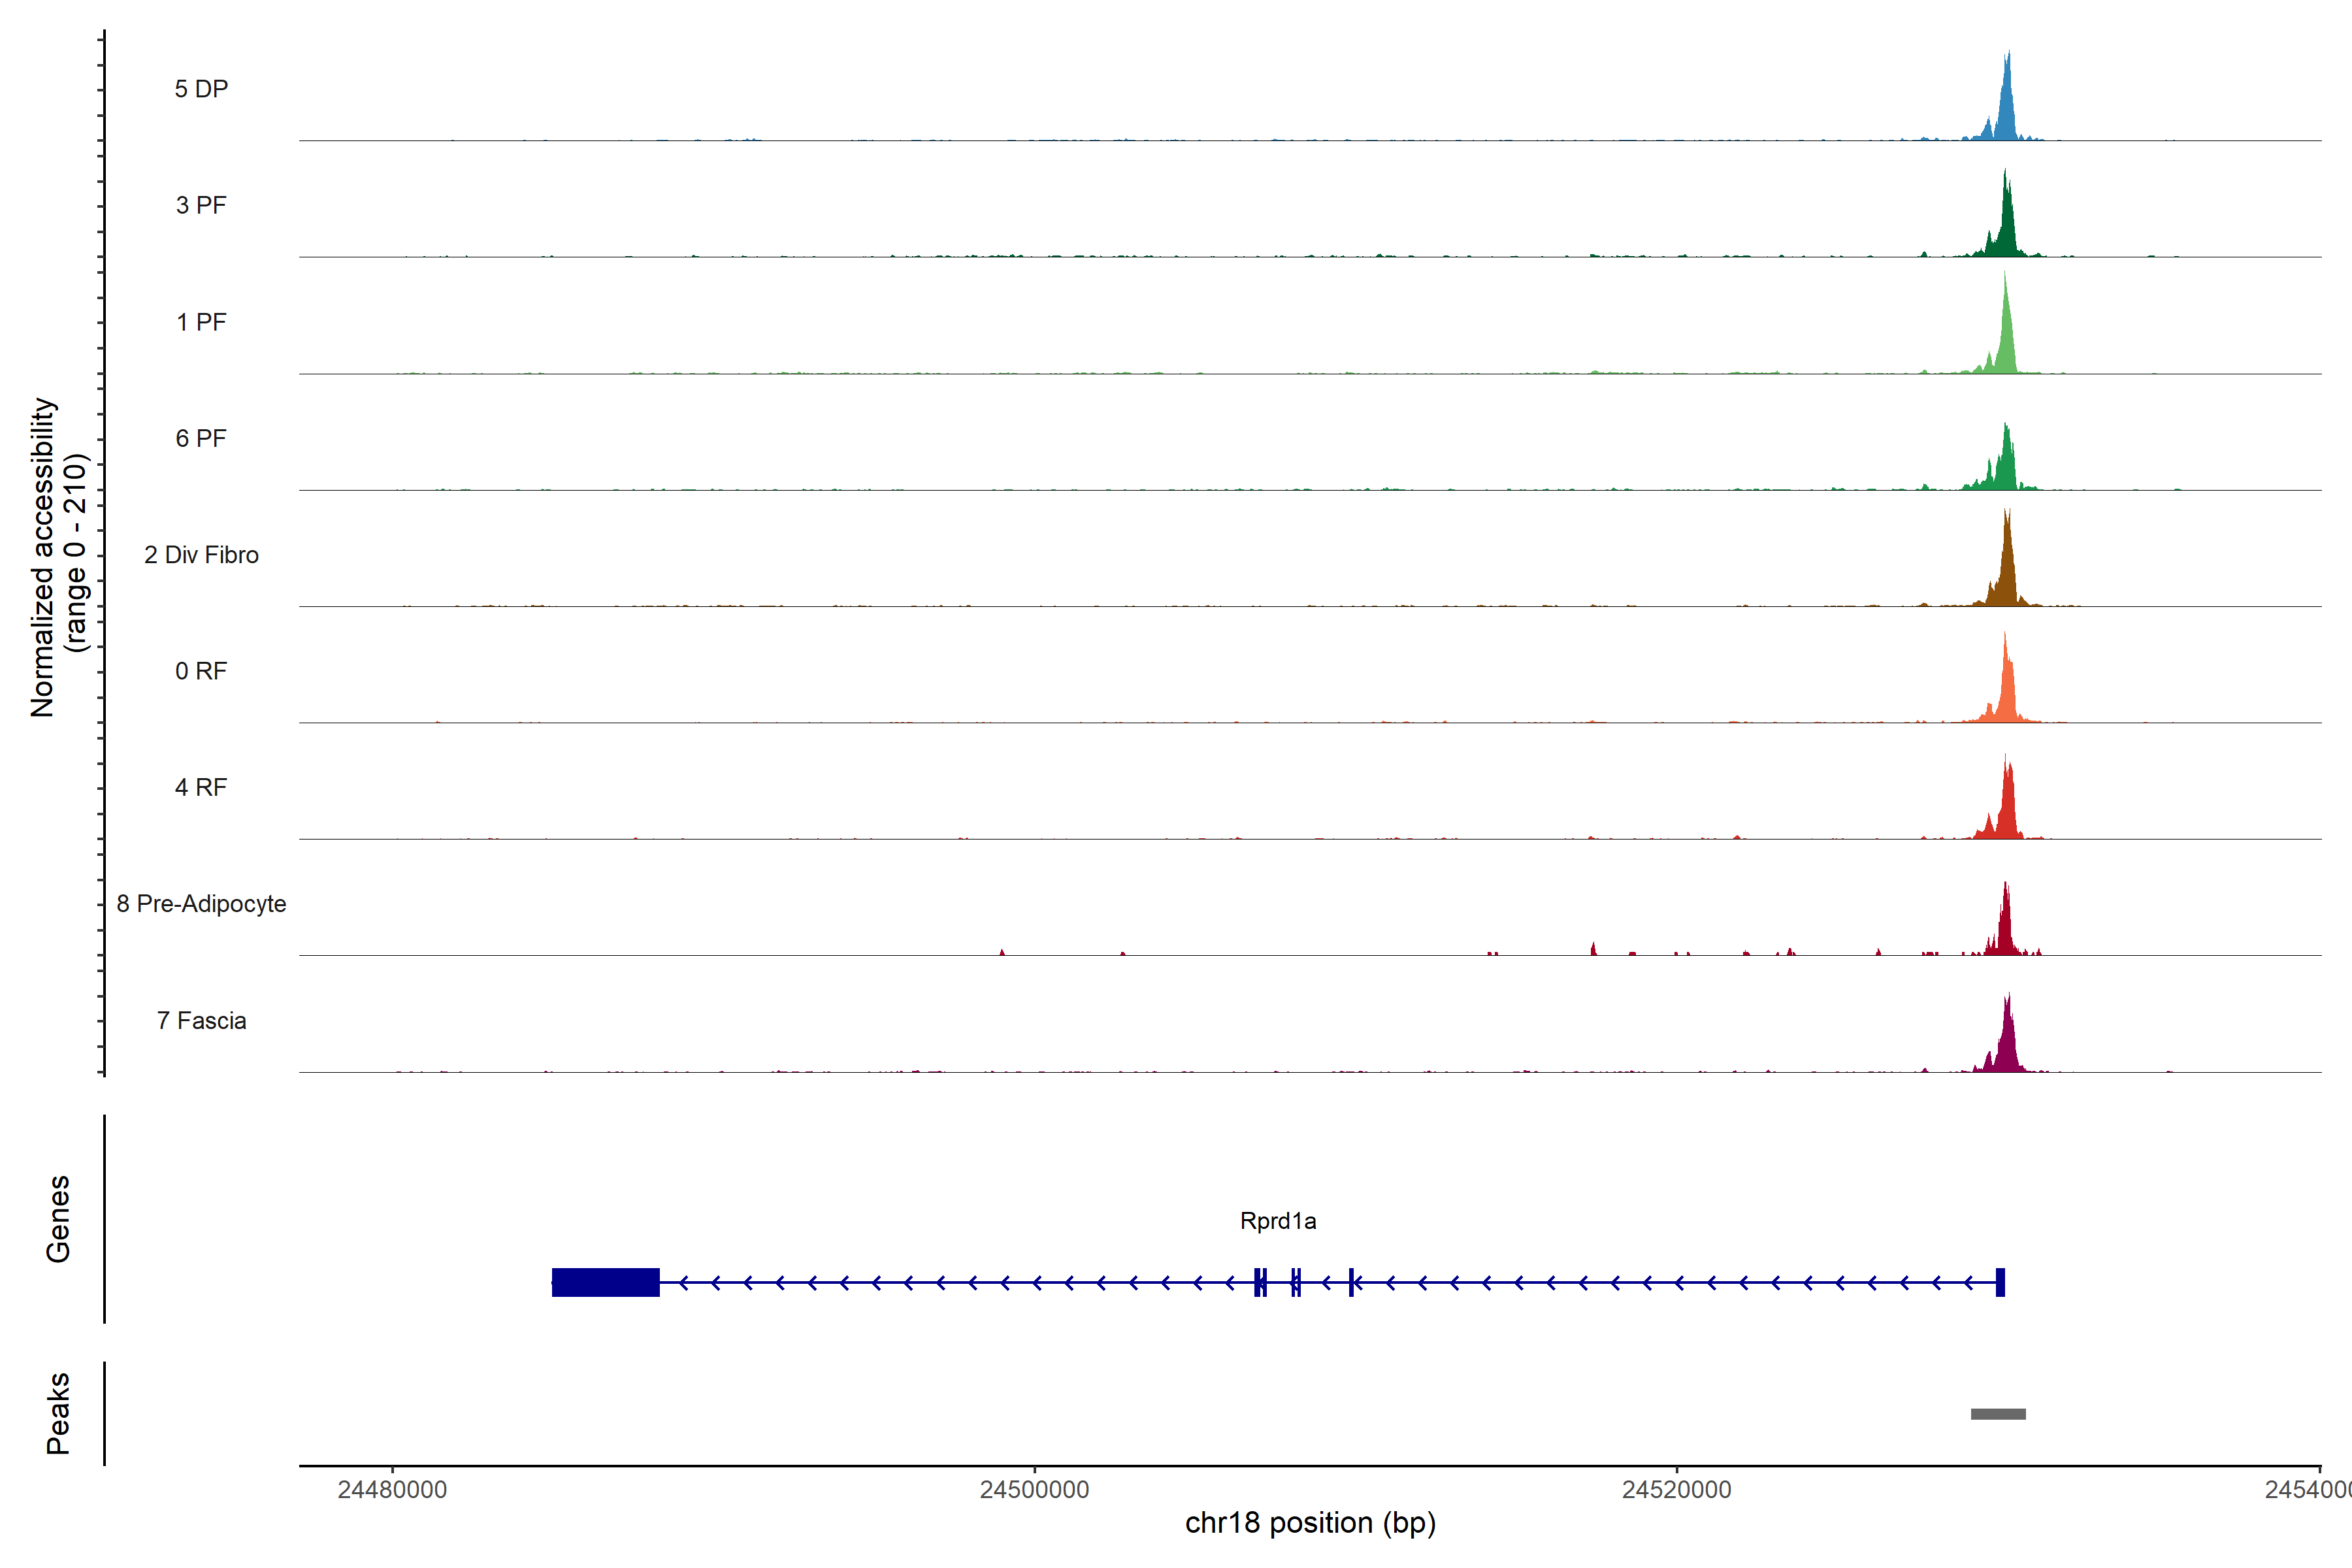Viewport: 2352px width, 1568px height.
Task: Click the gray peak region bar
Action: [1997, 1414]
